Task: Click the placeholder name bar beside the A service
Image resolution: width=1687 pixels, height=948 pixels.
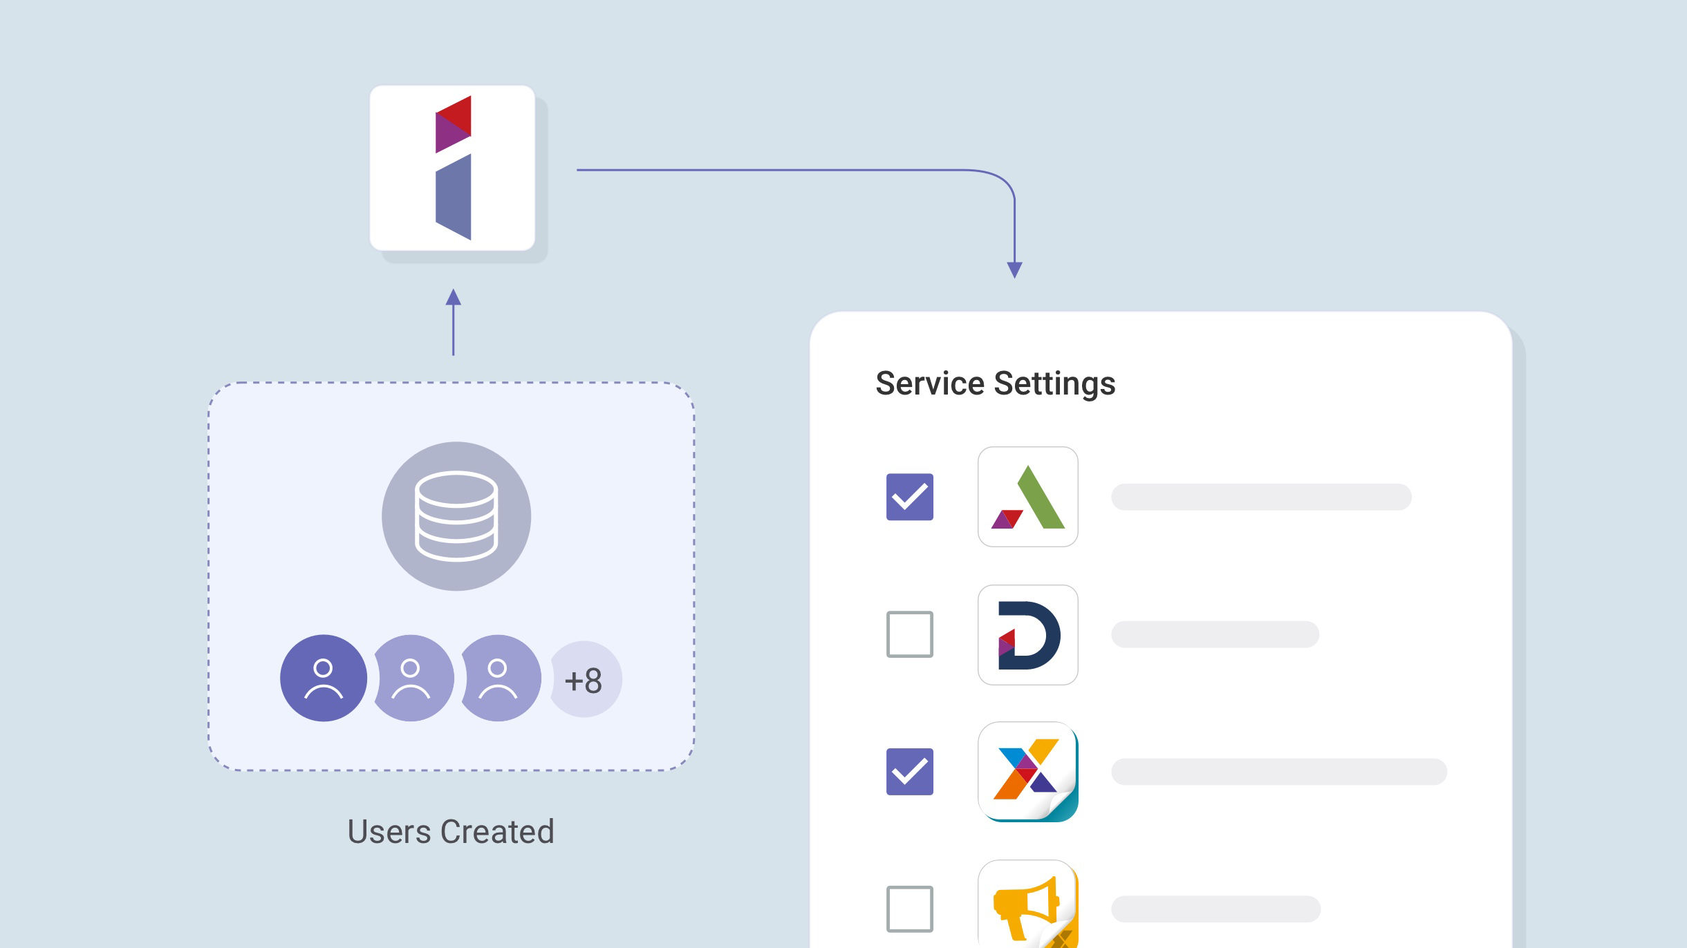Action: (x=1261, y=497)
